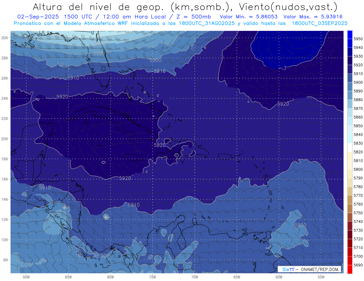
Task: Select the 30N latitude axis label
Action: click(x=5, y=38)
